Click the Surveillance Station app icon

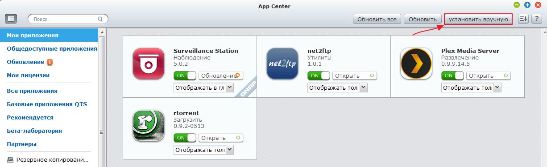point(149,63)
